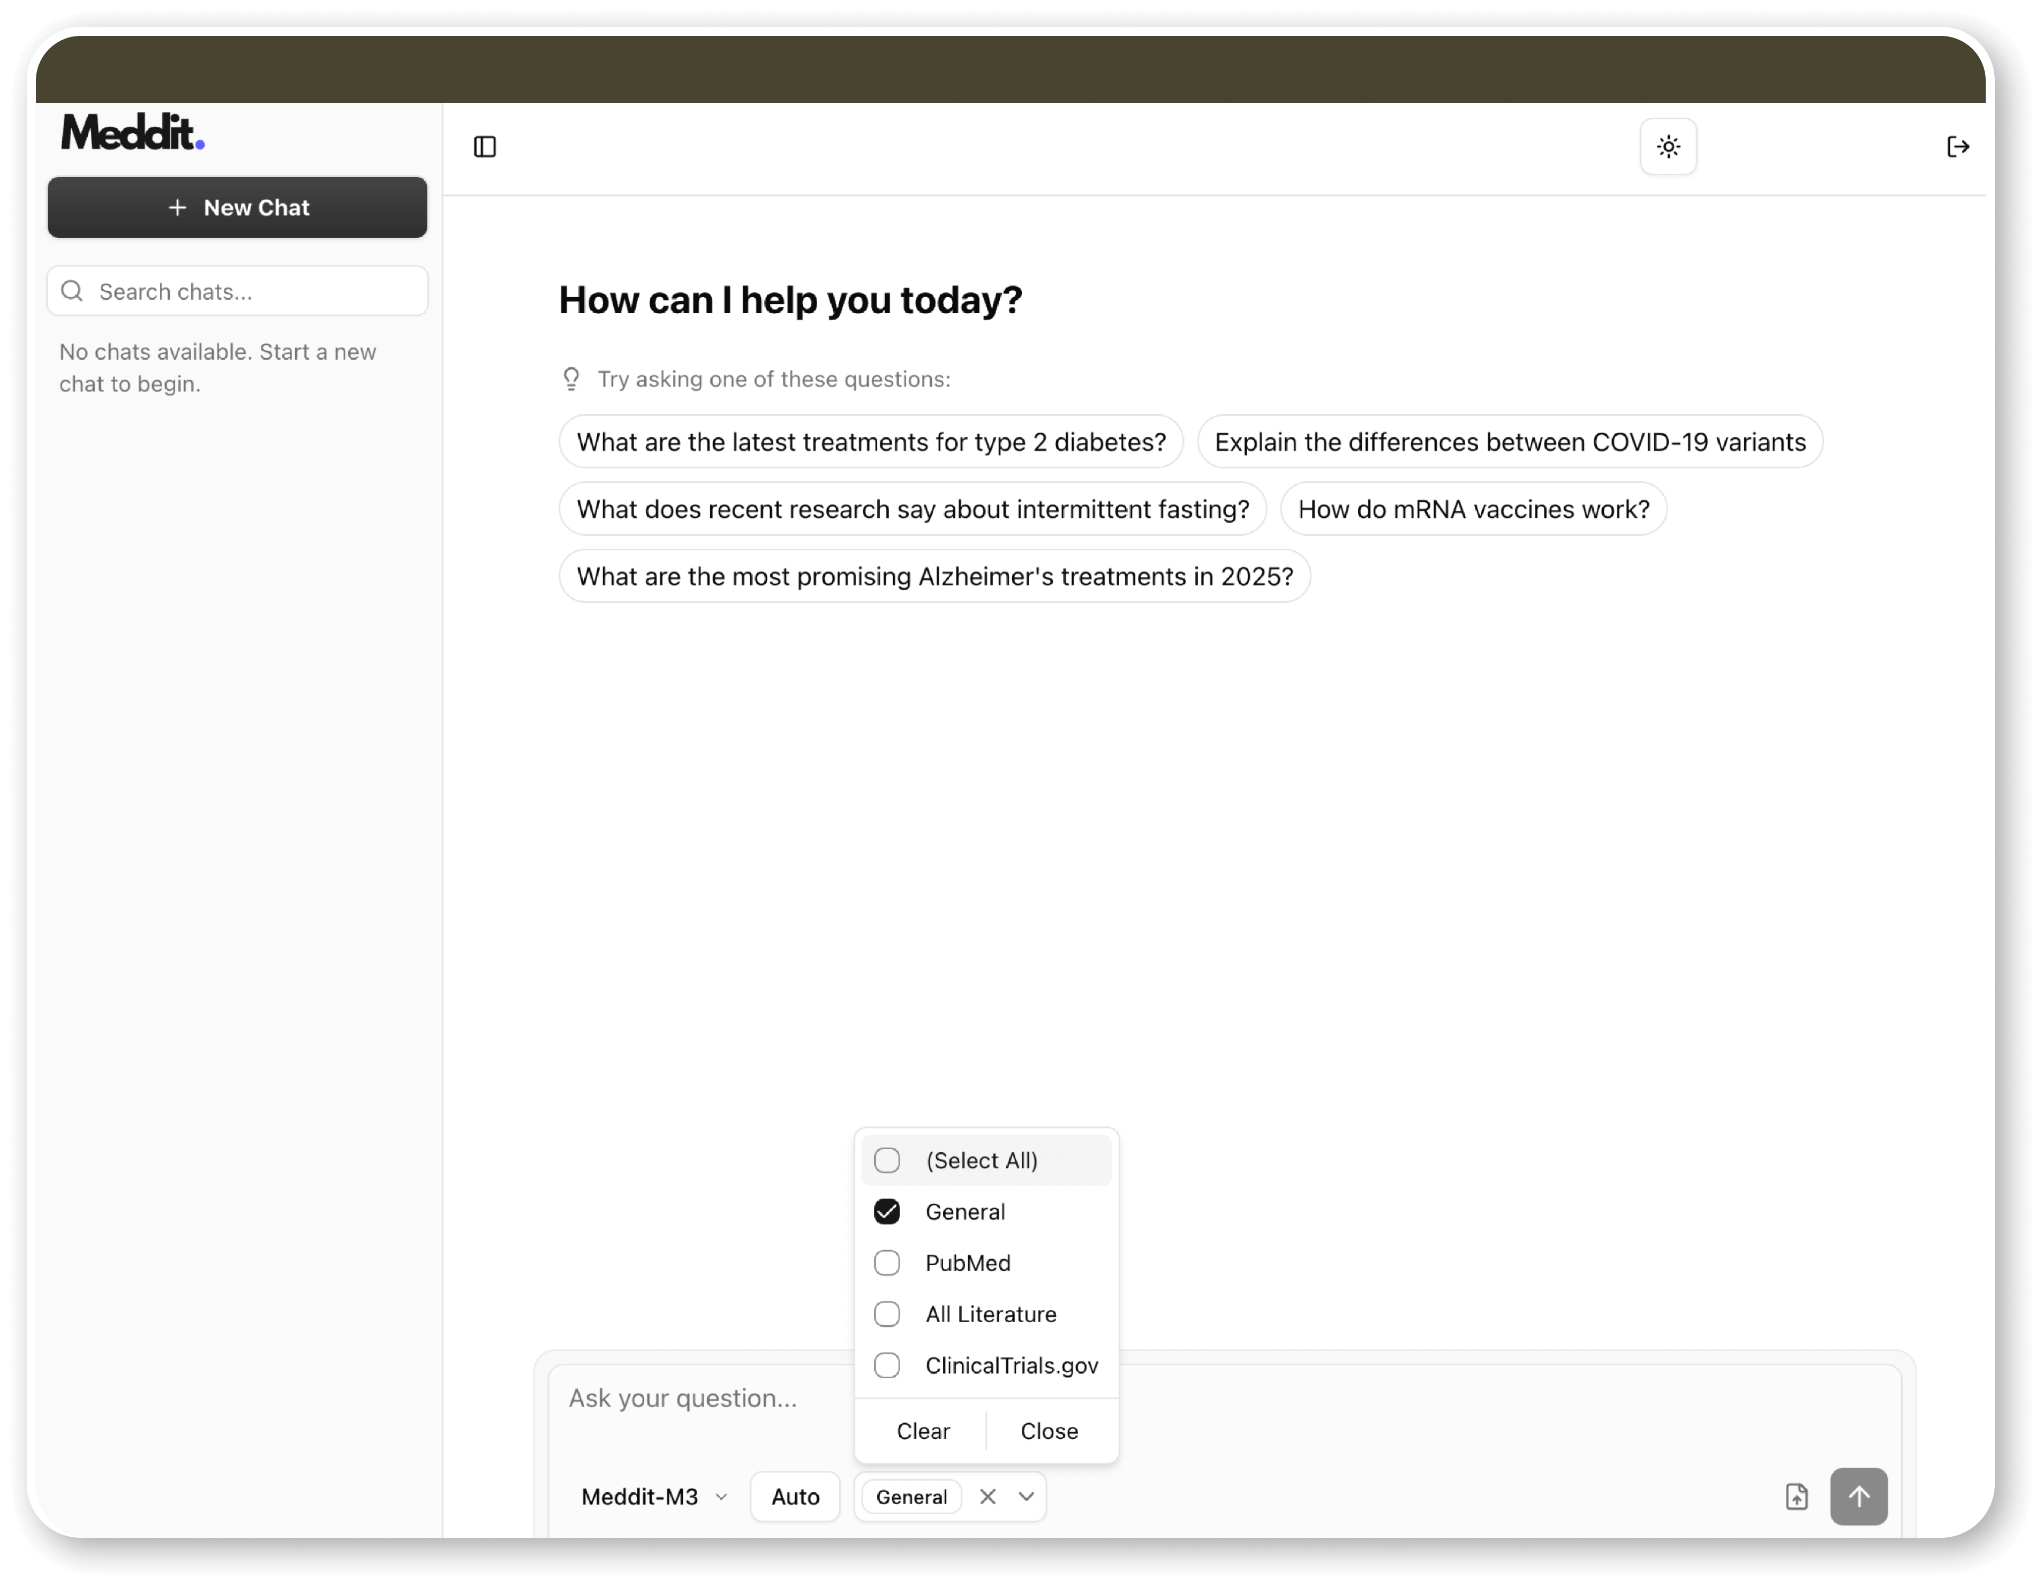Viewport: 2043px width, 1586px height.
Task: Open the Meddit-M3 model dropdown
Action: click(x=654, y=1496)
